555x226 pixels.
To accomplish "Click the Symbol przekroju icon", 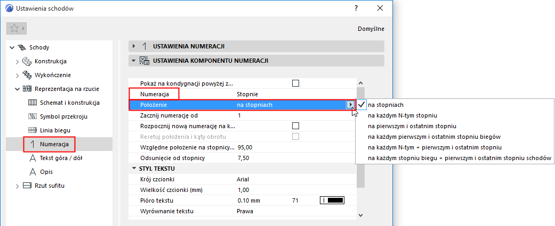I will click(33, 116).
